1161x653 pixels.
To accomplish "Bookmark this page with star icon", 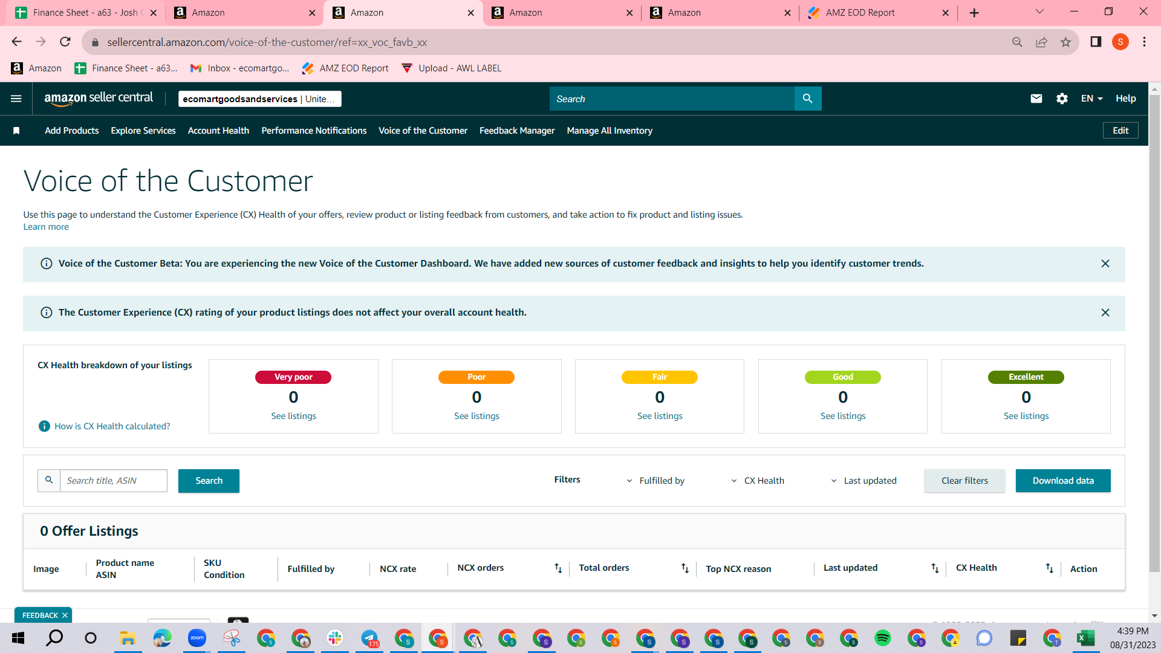I will click(1065, 42).
